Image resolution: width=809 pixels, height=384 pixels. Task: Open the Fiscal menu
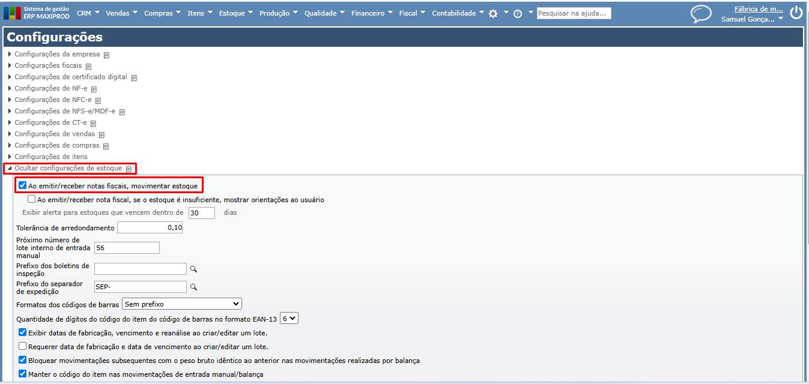(412, 13)
